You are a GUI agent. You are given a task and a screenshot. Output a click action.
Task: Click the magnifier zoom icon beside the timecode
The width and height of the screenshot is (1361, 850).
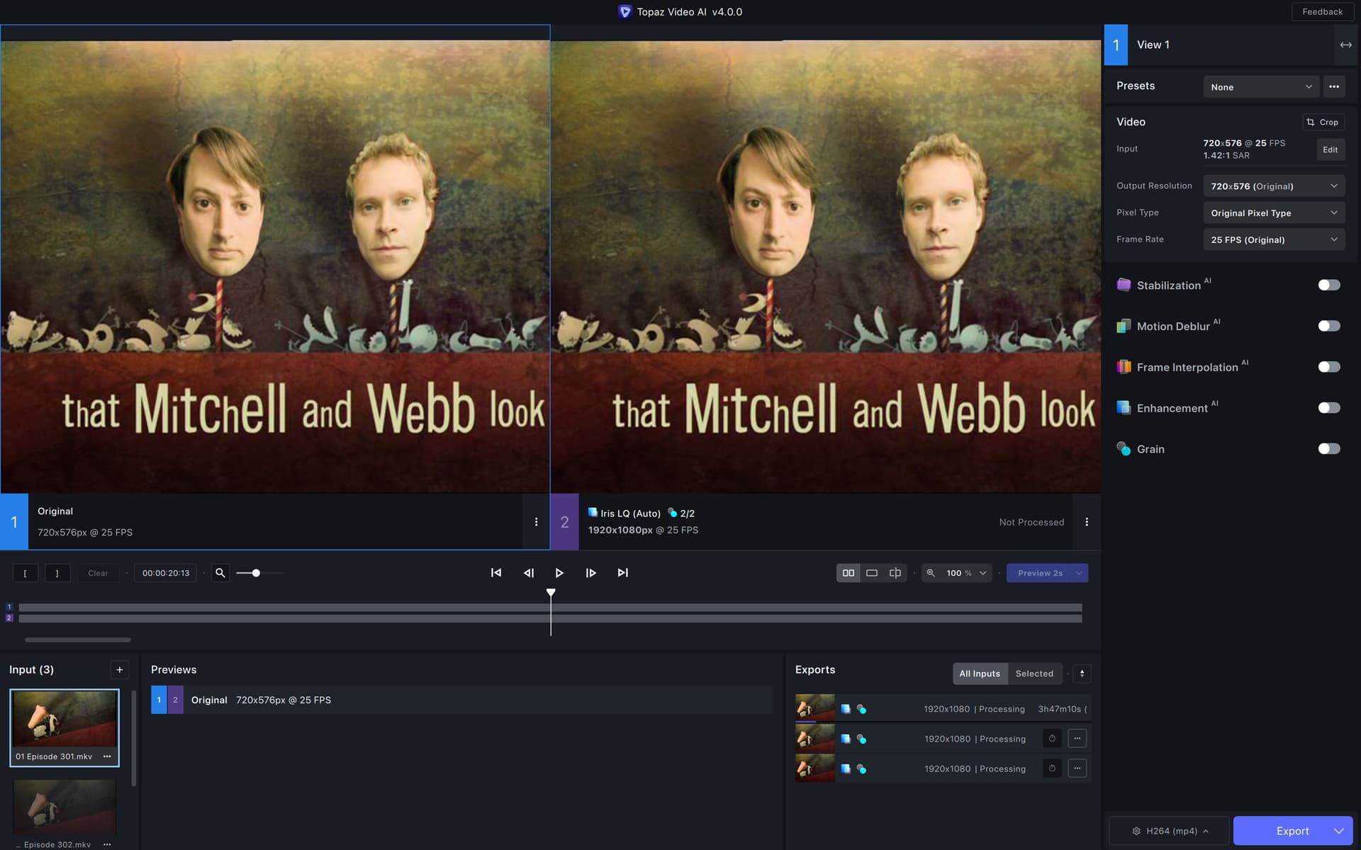pyautogui.click(x=220, y=572)
